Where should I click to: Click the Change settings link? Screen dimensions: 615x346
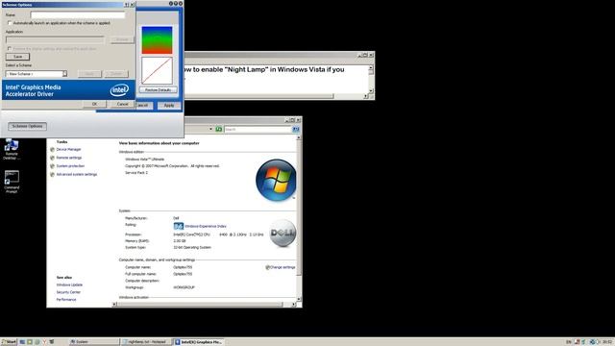283,267
